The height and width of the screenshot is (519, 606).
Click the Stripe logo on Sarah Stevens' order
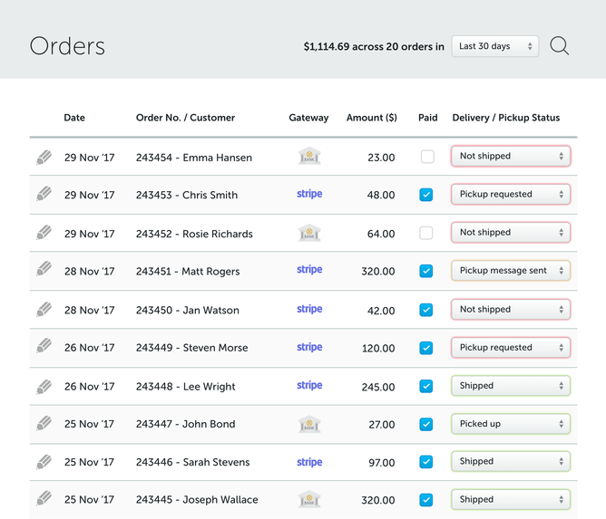click(x=309, y=462)
